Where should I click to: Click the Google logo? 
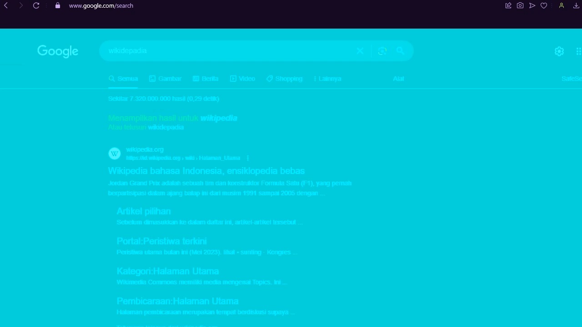(58, 51)
